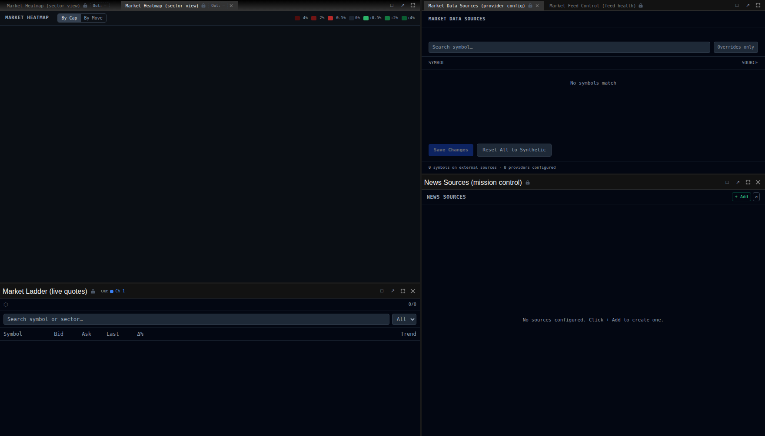Viewport: 765px width, 436px height.
Task: Sort Market Ladder by Bid column
Action: (x=59, y=334)
